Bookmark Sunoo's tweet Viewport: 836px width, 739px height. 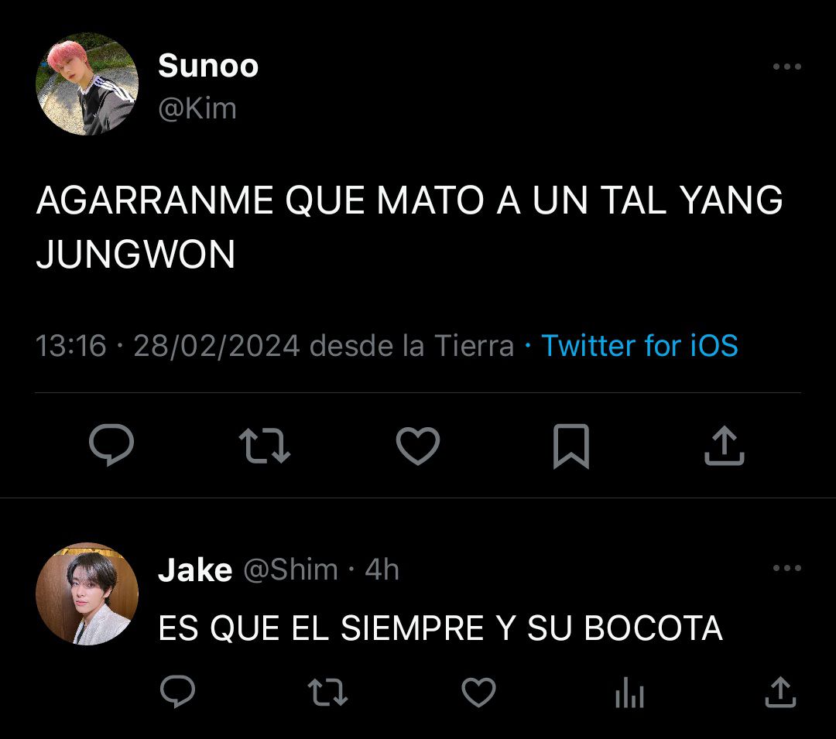coord(571,446)
